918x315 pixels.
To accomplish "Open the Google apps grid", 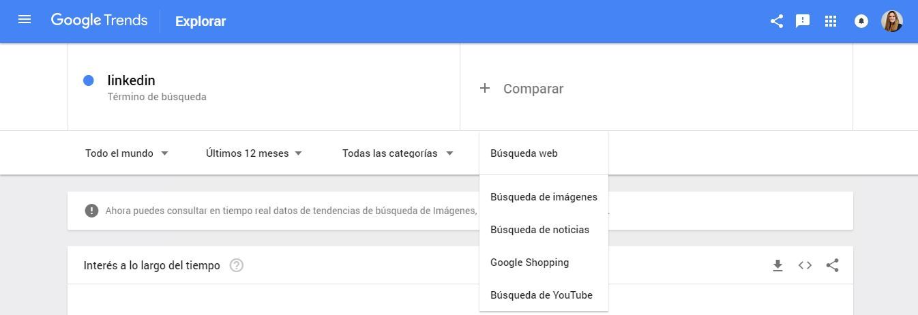I will pos(830,21).
